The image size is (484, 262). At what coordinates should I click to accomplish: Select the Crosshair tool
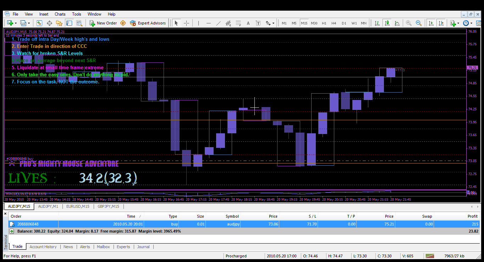[186, 23]
